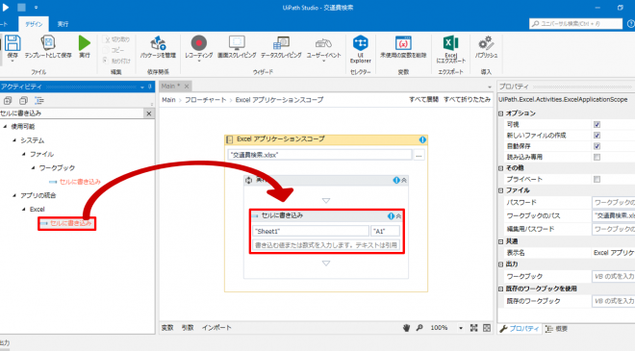Click the value-to-write input field
This screenshot has height=351, width=635.
tap(326, 245)
